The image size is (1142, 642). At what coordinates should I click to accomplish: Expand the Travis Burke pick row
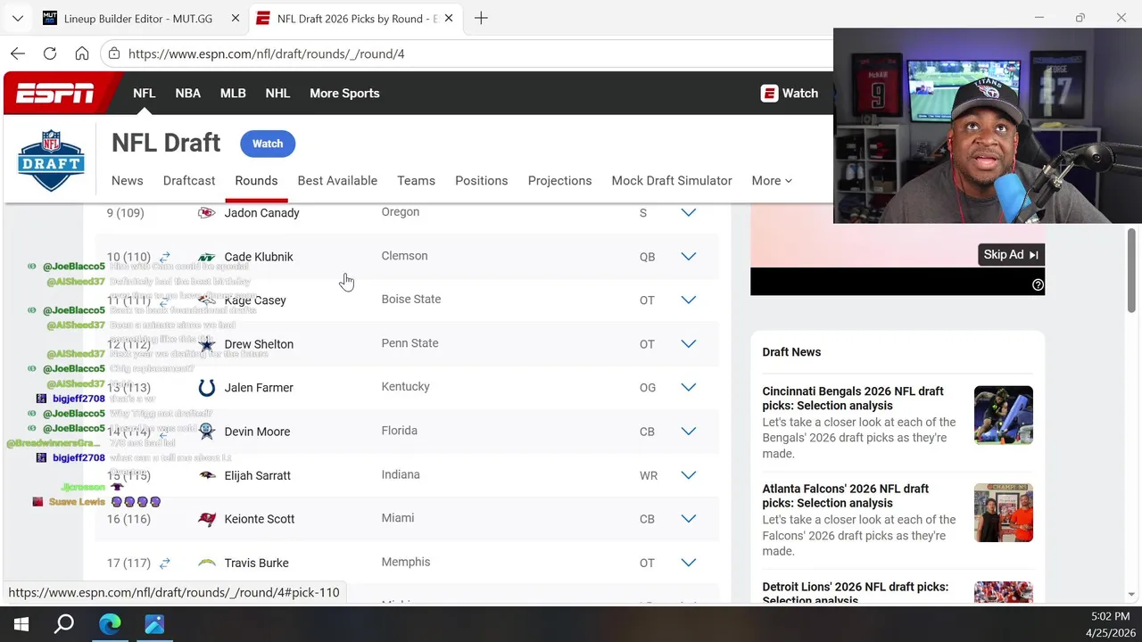pos(688,563)
